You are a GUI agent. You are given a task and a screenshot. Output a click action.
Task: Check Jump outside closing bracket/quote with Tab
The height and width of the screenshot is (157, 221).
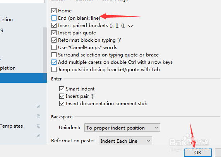click(54, 70)
